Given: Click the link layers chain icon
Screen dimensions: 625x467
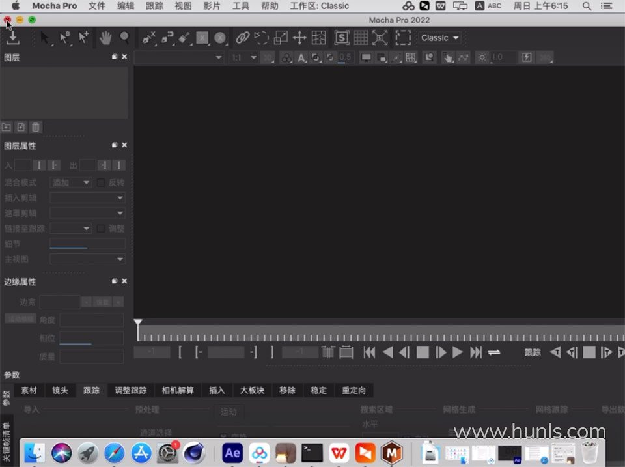Looking at the screenshot, I should [243, 38].
